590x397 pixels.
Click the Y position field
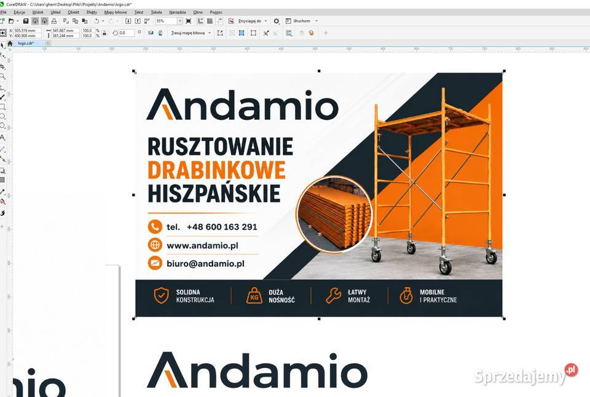(28, 36)
